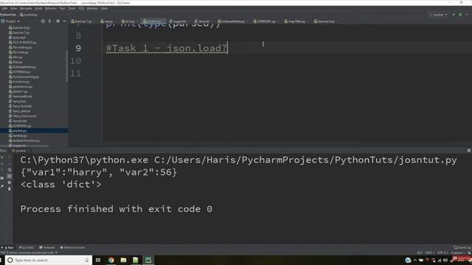Switch to the JOINFUNC.py editor tab
The image size is (472, 265).
[x=266, y=21]
